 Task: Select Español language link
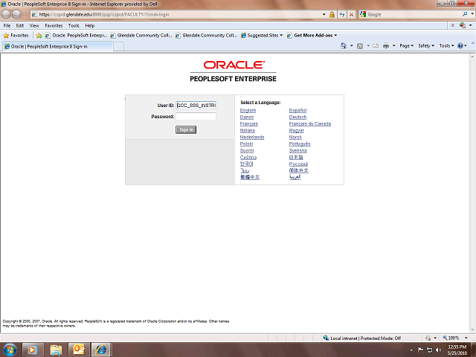pyautogui.click(x=297, y=111)
